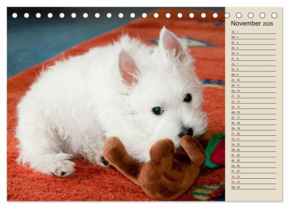This screenshot has height=208, width=289.
Task: Click the 'Mi 25' row
Action: click(x=254, y=160)
